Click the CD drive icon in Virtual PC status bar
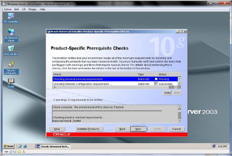The image size is (232, 156). (x=10, y=151)
